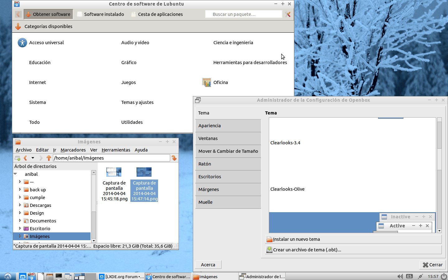448x280 pixels.
Task: Click the Acerca button
Action: (208, 265)
